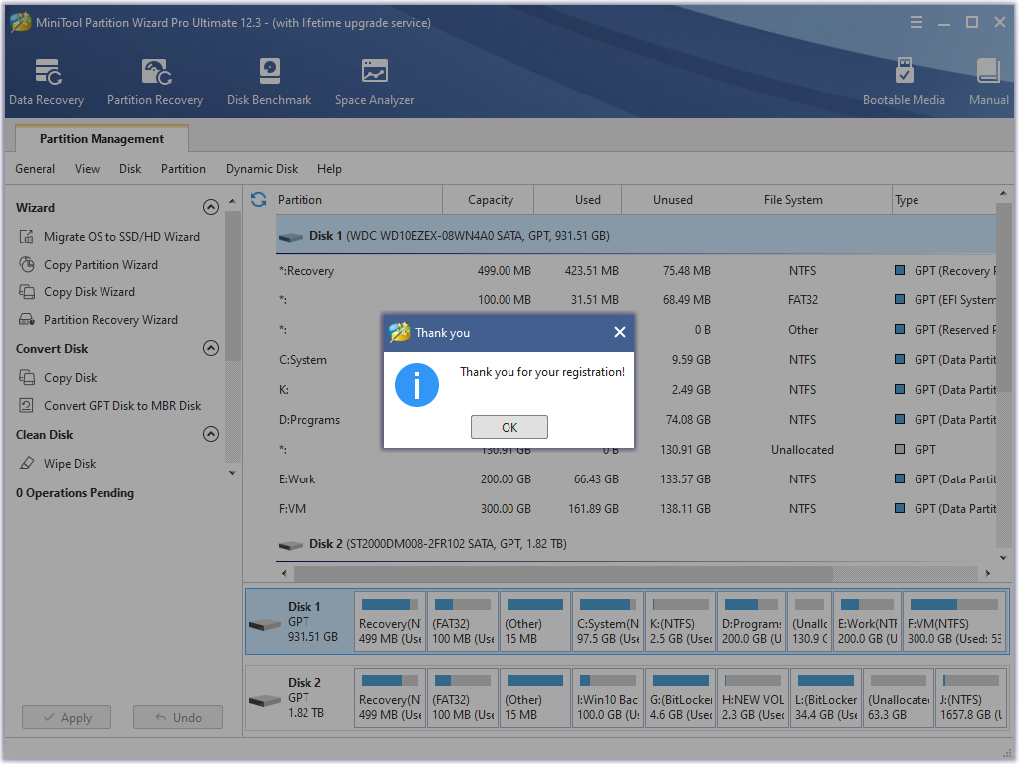Select J:(NTFS) block in Disk 2 map
The width and height of the screenshot is (1019, 764).
[971, 698]
